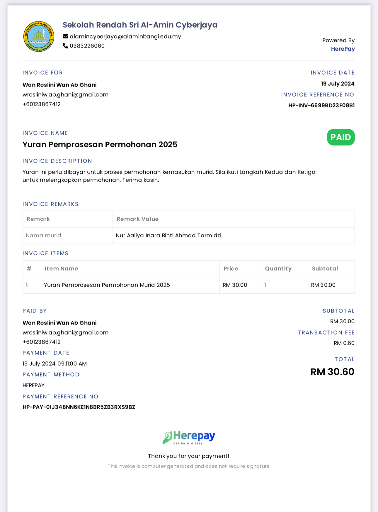Click the school email alamincyberjaya@alaminbangi.edu.my
This screenshot has height=512, width=378.
coord(125,36)
